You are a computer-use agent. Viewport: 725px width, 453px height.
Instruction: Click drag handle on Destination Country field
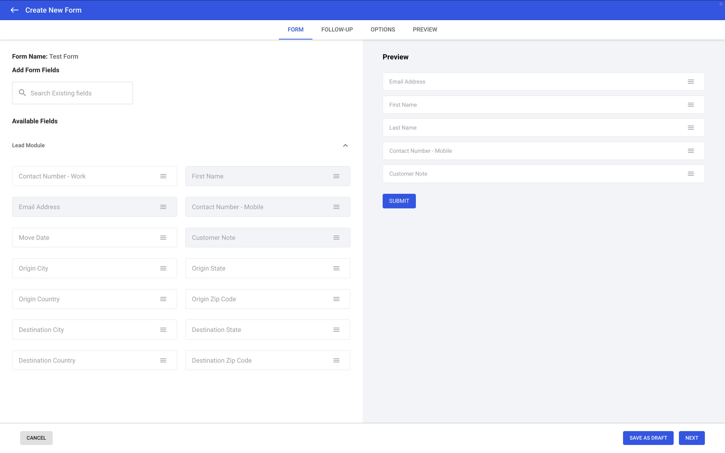163,360
